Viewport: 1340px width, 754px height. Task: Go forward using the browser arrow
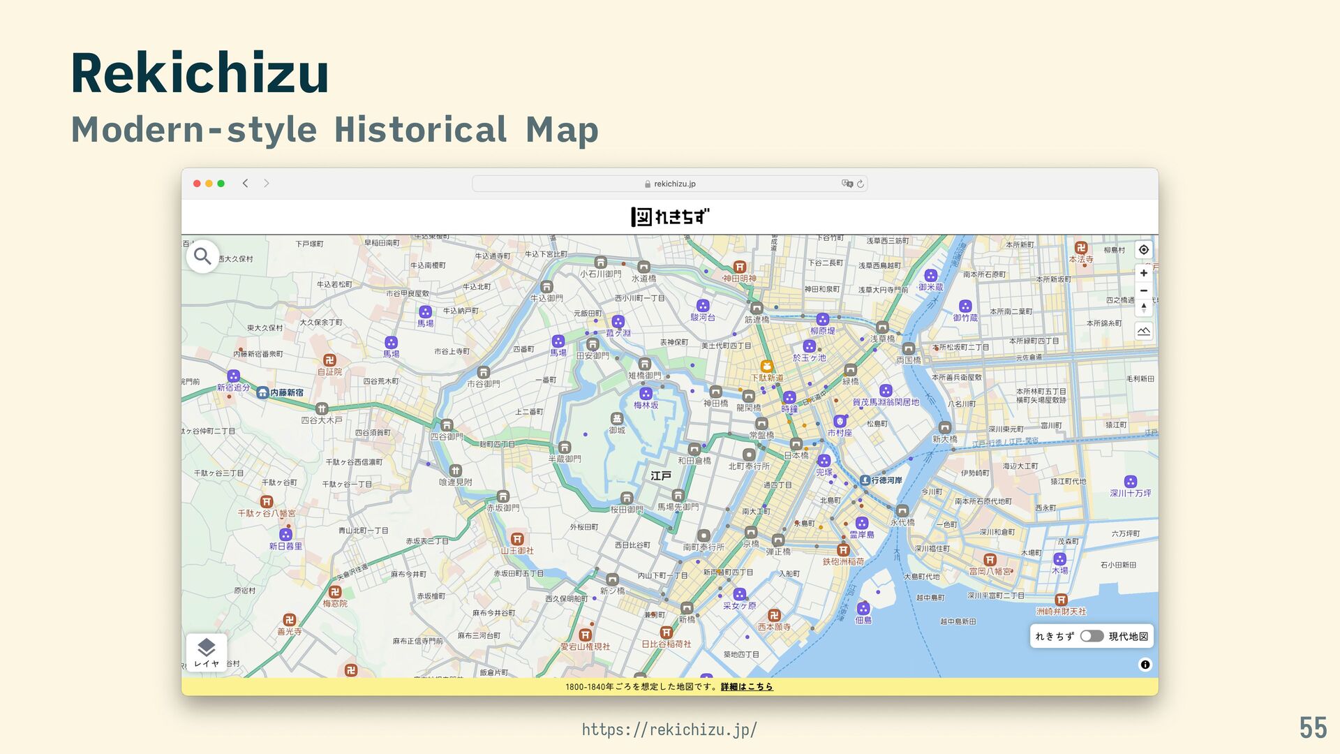(267, 184)
